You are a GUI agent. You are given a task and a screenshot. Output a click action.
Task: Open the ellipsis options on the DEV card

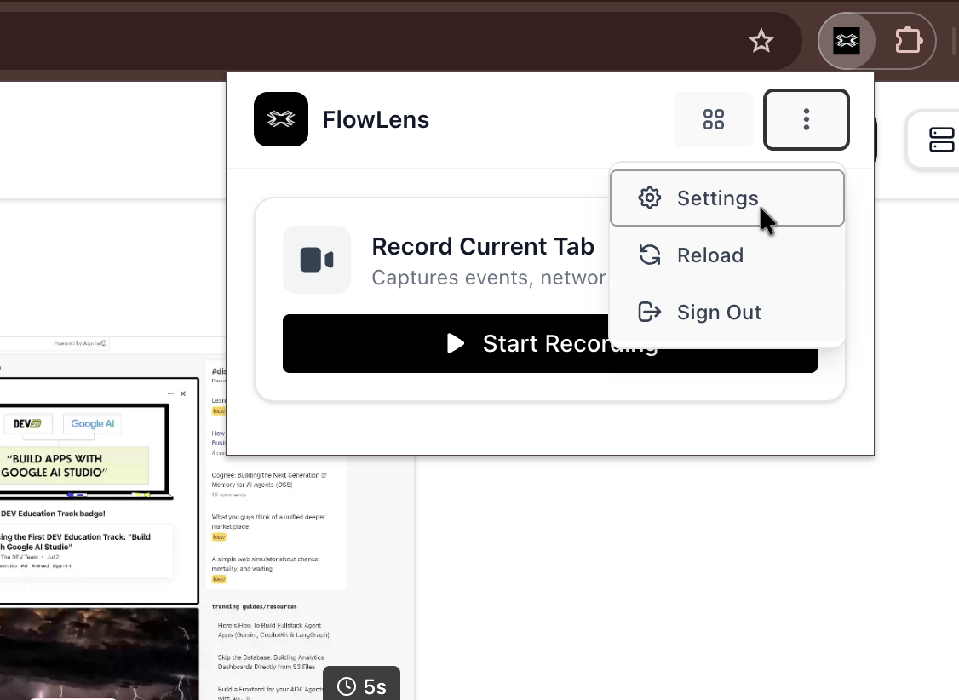pos(170,393)
